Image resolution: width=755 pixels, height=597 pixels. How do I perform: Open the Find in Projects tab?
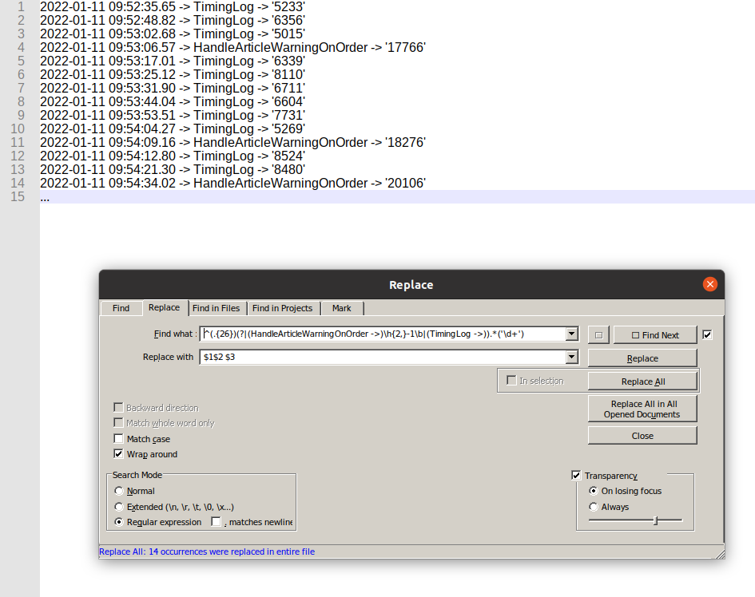click(283, 308)
